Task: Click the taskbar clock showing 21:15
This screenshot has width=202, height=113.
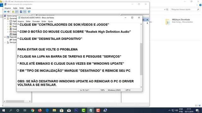Action: (189, 109)
